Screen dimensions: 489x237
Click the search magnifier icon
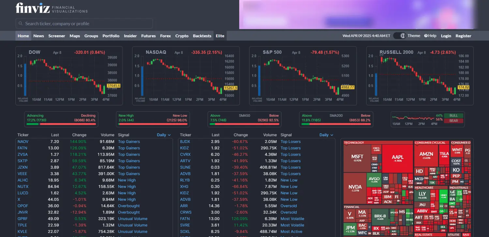click(x=21, y=23)
